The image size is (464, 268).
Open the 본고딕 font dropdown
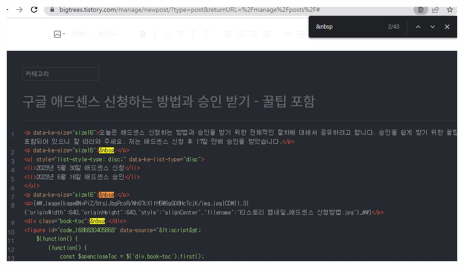pyautogui.click(x=109, y=34)
